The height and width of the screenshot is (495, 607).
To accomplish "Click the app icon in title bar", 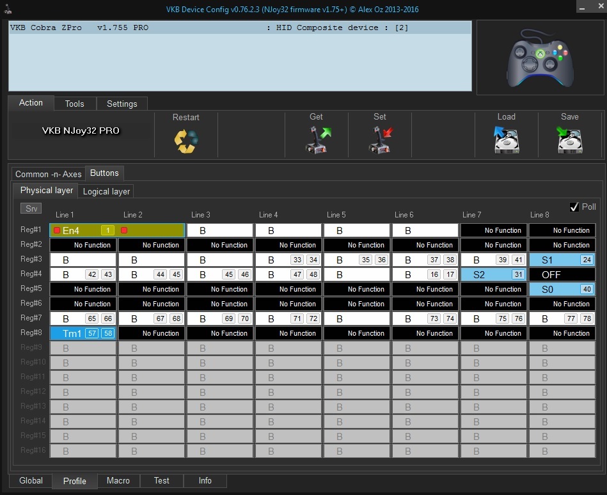I will click(7, 8).
